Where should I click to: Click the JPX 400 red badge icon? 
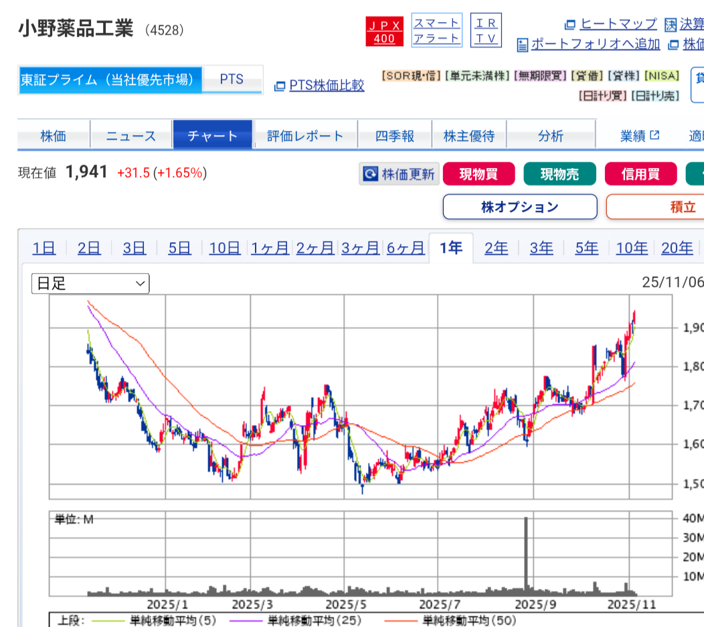[384, 31]
